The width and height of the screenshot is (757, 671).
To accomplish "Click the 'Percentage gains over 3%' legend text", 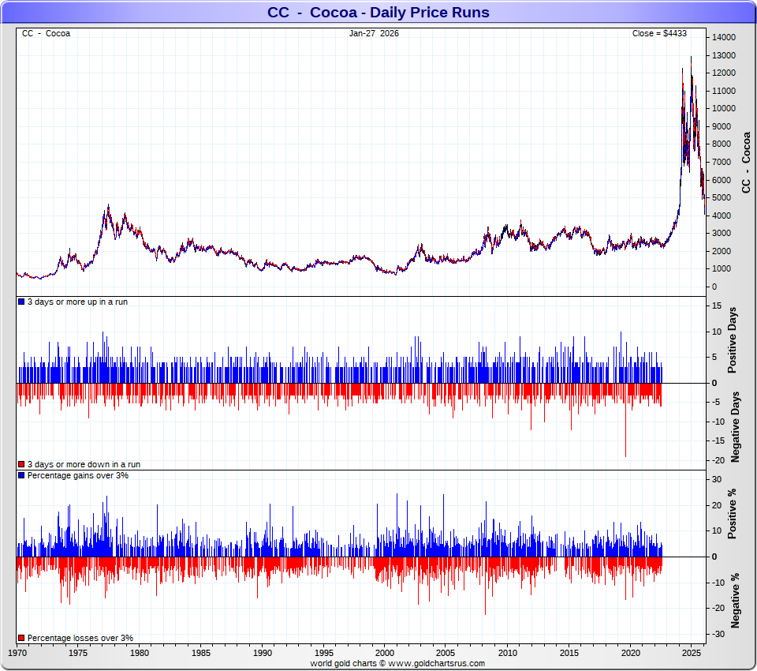I will click(x=78, y=475).
